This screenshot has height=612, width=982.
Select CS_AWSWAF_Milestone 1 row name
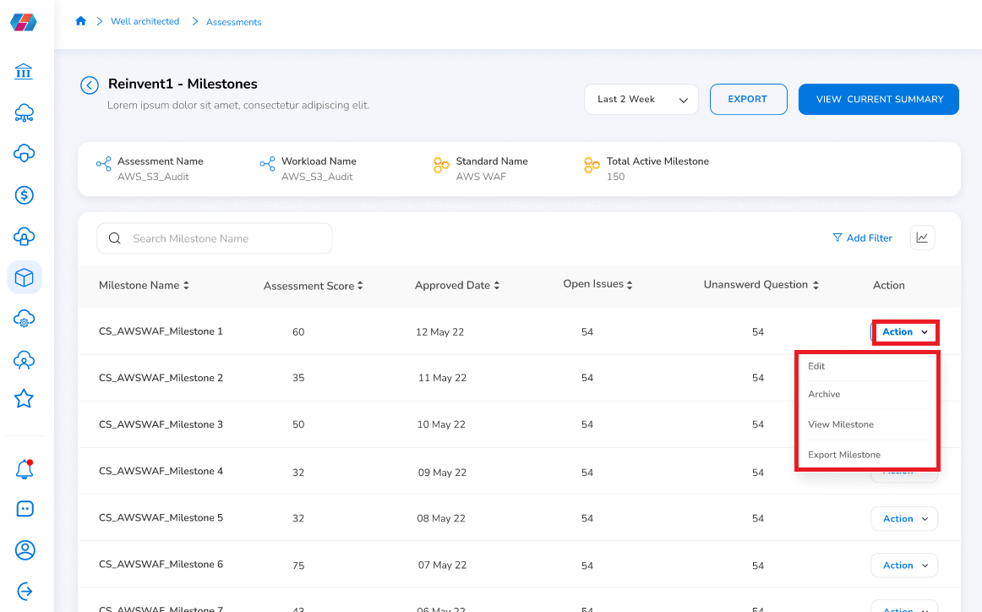tap(161, 331)
